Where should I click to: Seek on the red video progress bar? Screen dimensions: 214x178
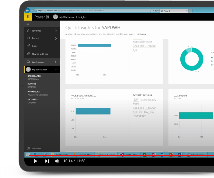pyautogui.click(x=121, y=155)
